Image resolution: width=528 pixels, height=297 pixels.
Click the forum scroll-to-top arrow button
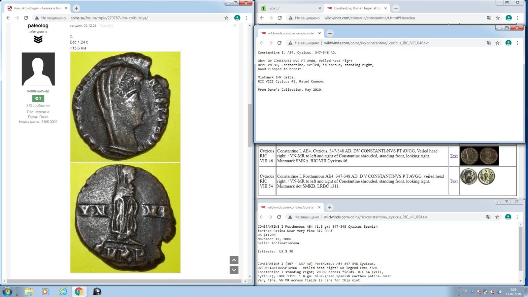tap(234, 260)
